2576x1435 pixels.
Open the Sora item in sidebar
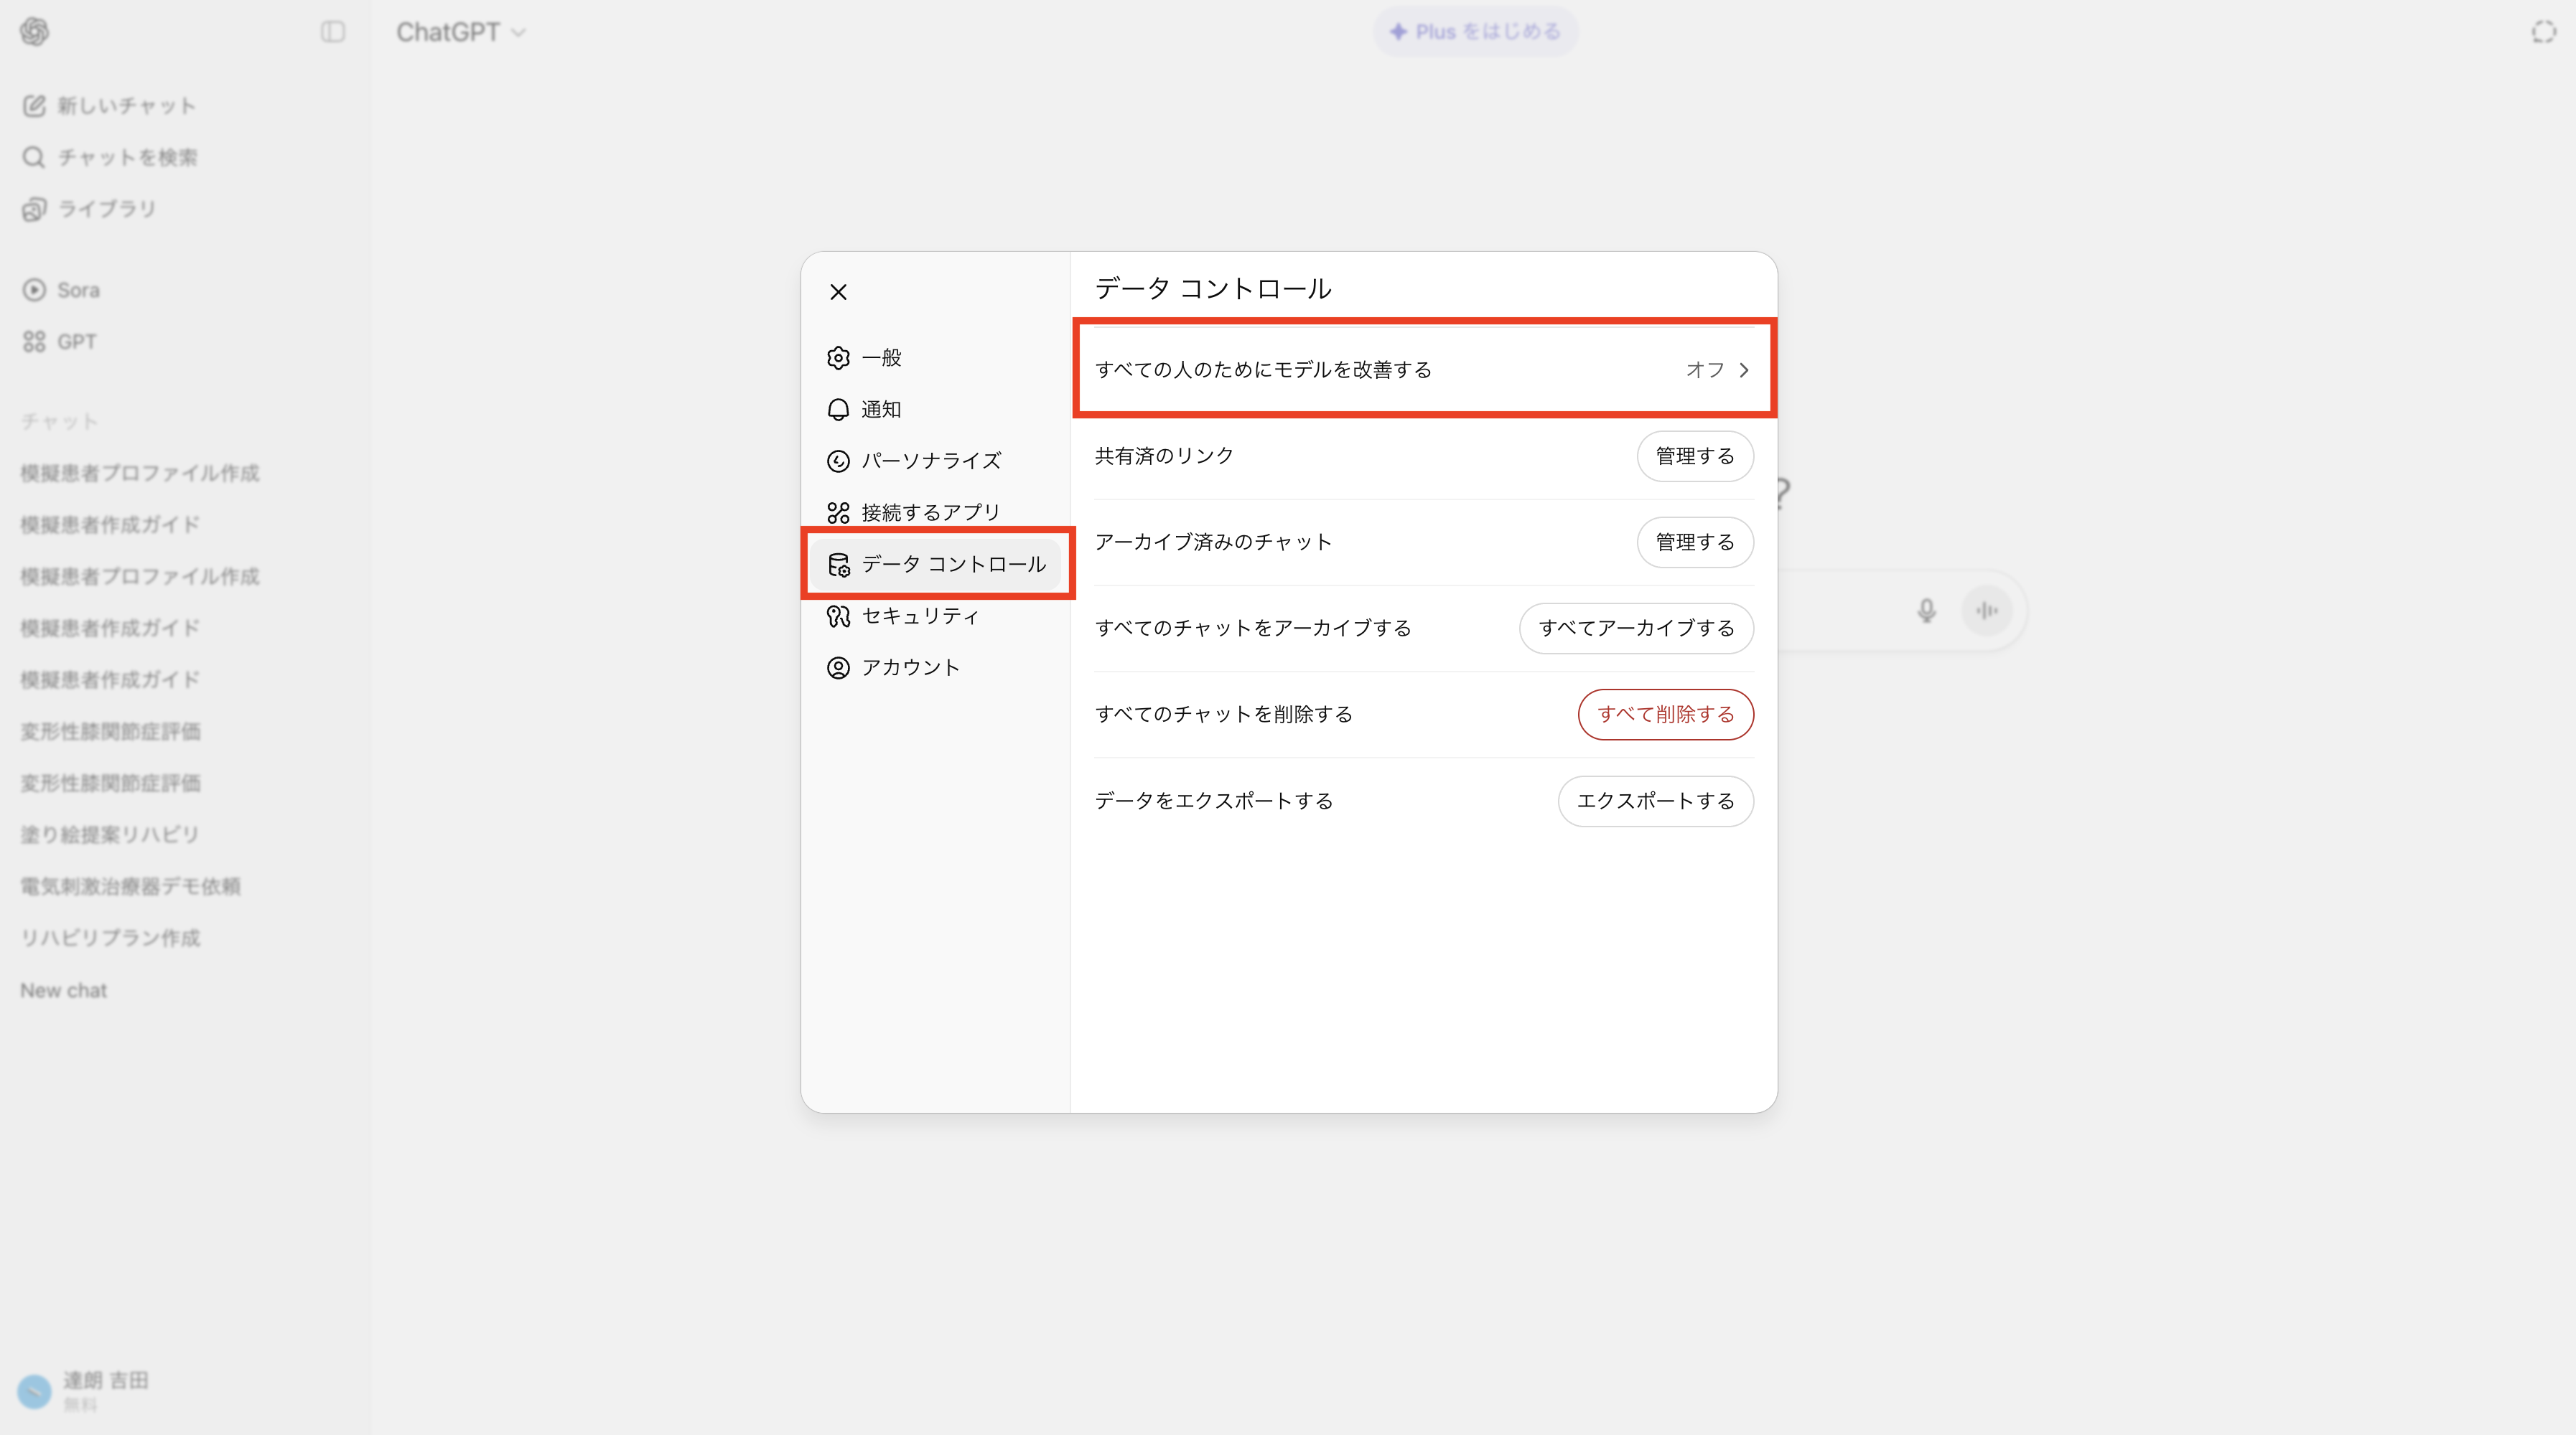62,290
